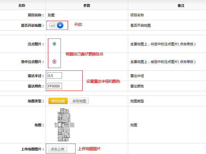Open the floor plan map thumbnail
This screenshot has height=154, width=206.
[x=64, y=125]
